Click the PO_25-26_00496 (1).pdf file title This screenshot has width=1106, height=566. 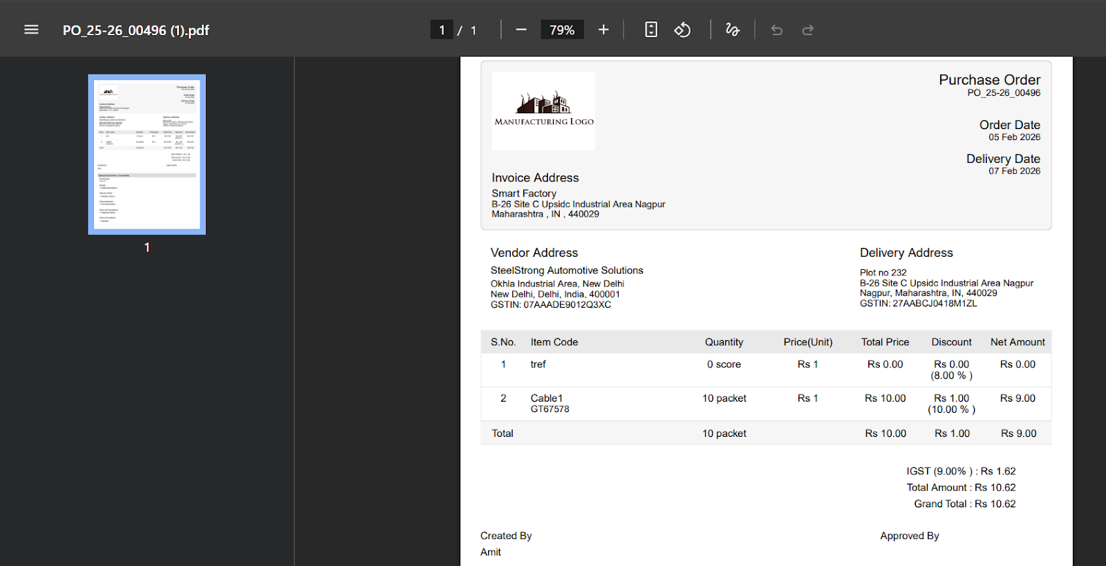pos(135,30)
